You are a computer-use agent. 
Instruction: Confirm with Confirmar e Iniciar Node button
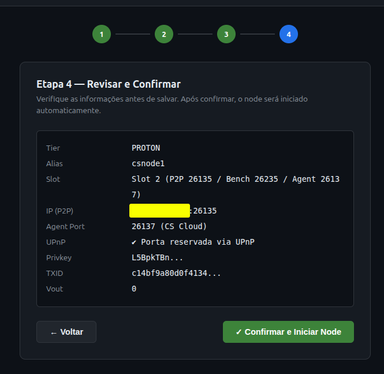(288, 332)
